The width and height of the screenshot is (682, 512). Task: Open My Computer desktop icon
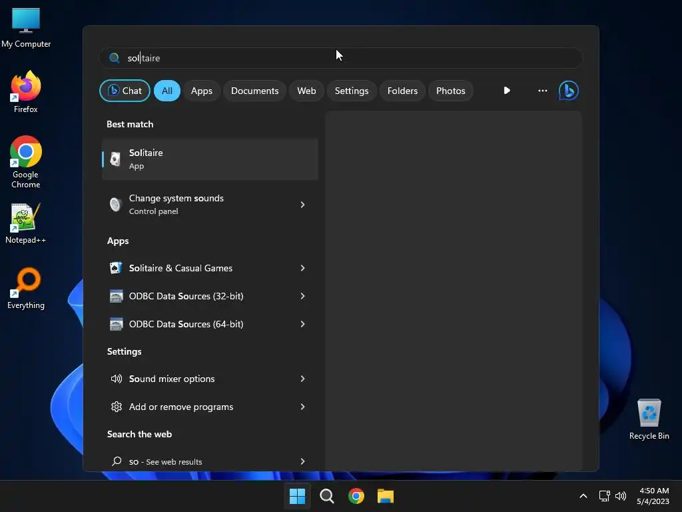[26, 28]
